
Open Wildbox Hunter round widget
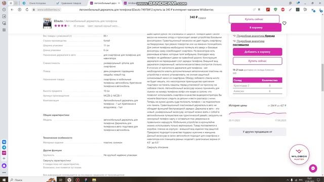point(299,155)
